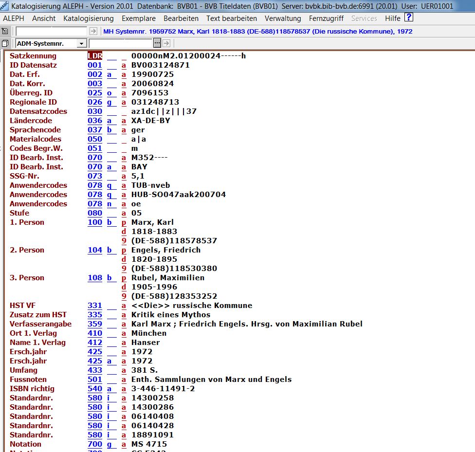Open the Katalogisierung menu
The height and width of the screenshot is (452, 475).
(x=88, y=18)
